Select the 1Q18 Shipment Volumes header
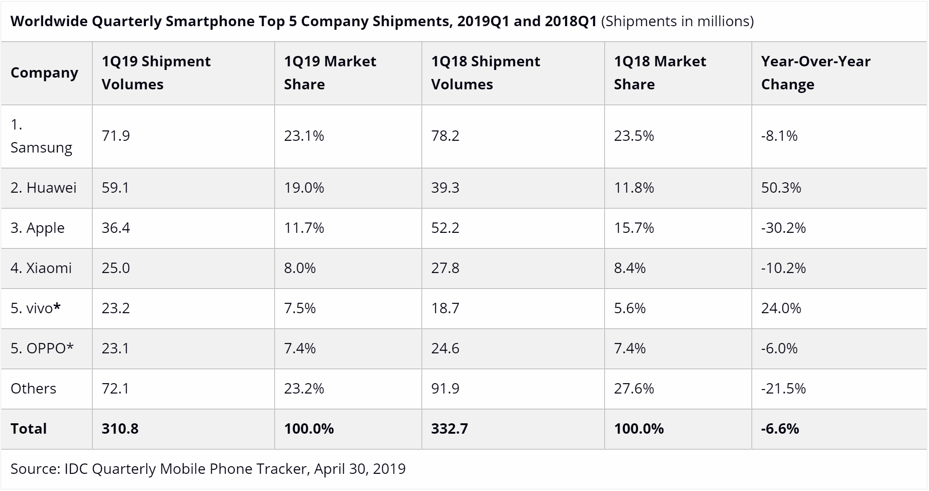Image resolution: width=929 pixels, height=491 pixels. (485, 73)
